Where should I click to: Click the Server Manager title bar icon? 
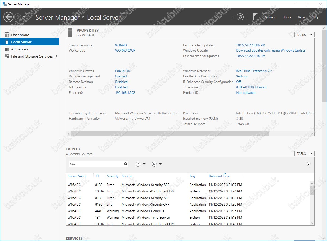5,4
